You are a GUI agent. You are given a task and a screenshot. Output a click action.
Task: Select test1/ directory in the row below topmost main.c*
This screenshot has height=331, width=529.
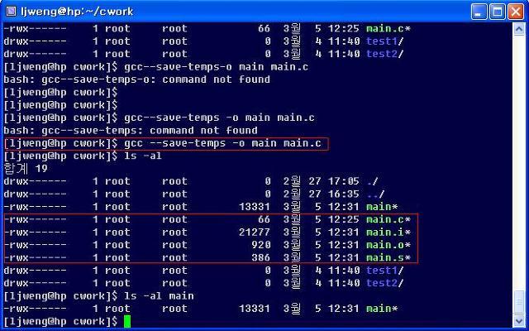385,41
